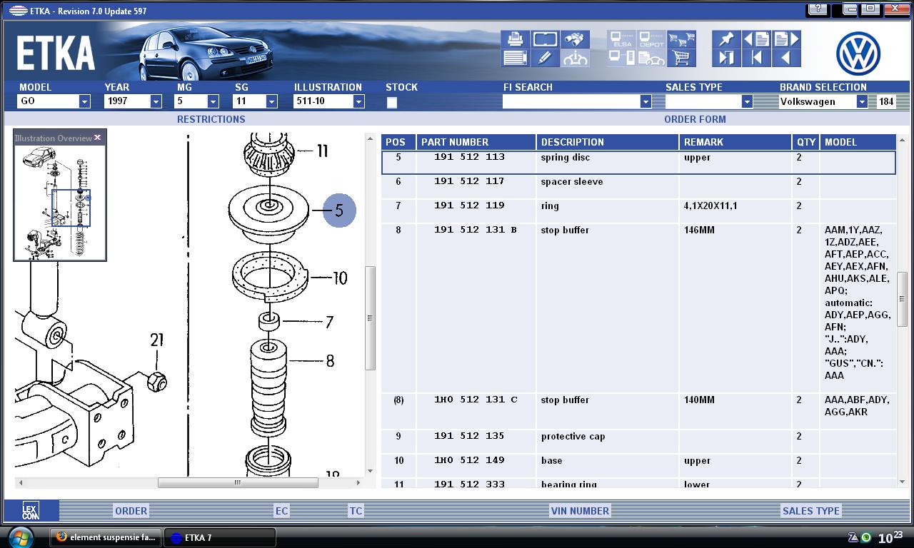914x548 pixels.
Task: Click the RESTRICTIONS tab
Action: (x=211, y=119)
